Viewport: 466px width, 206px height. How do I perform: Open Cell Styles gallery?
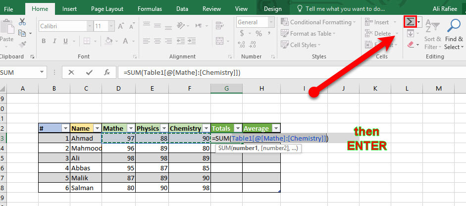pyautogui.click(x=301, y=45)
